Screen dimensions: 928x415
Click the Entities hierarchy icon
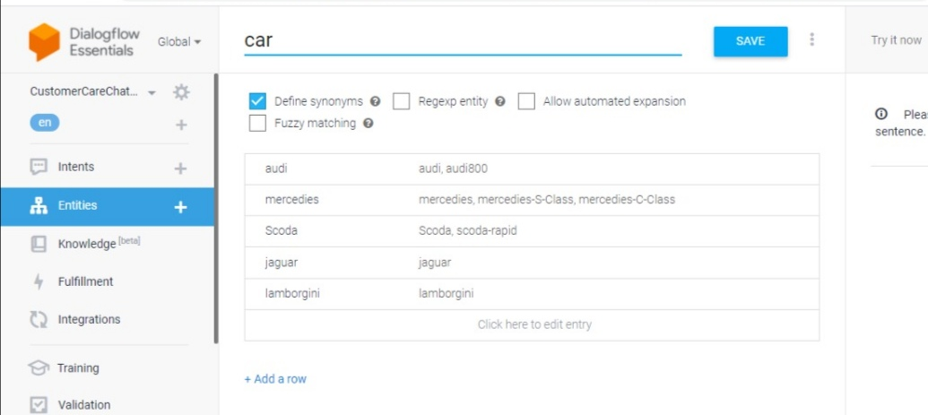coord(39,206)
